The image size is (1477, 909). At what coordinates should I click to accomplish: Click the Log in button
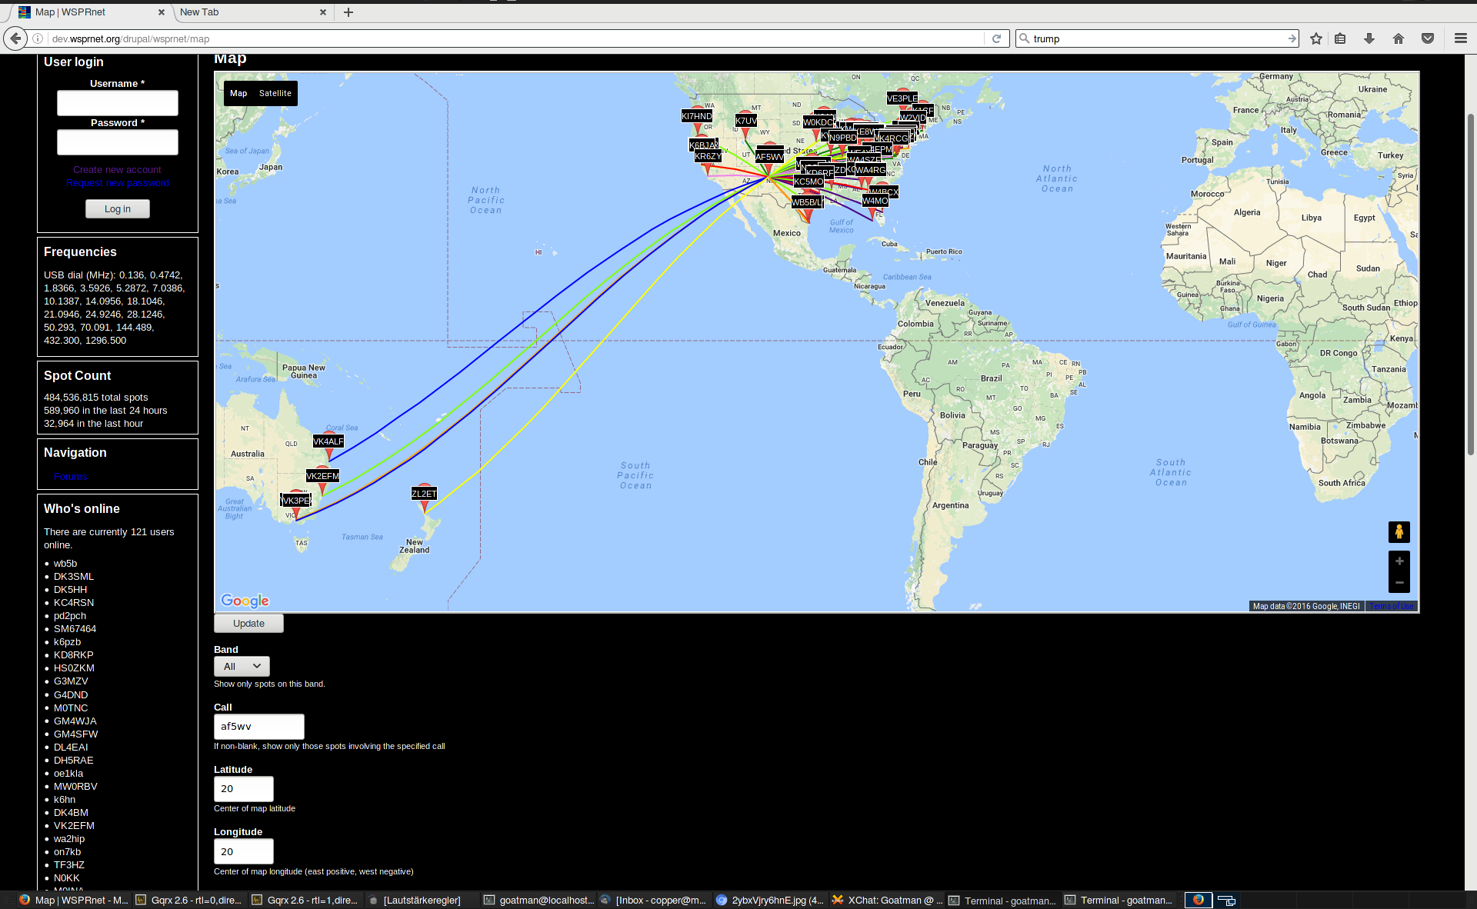point(118,209)
